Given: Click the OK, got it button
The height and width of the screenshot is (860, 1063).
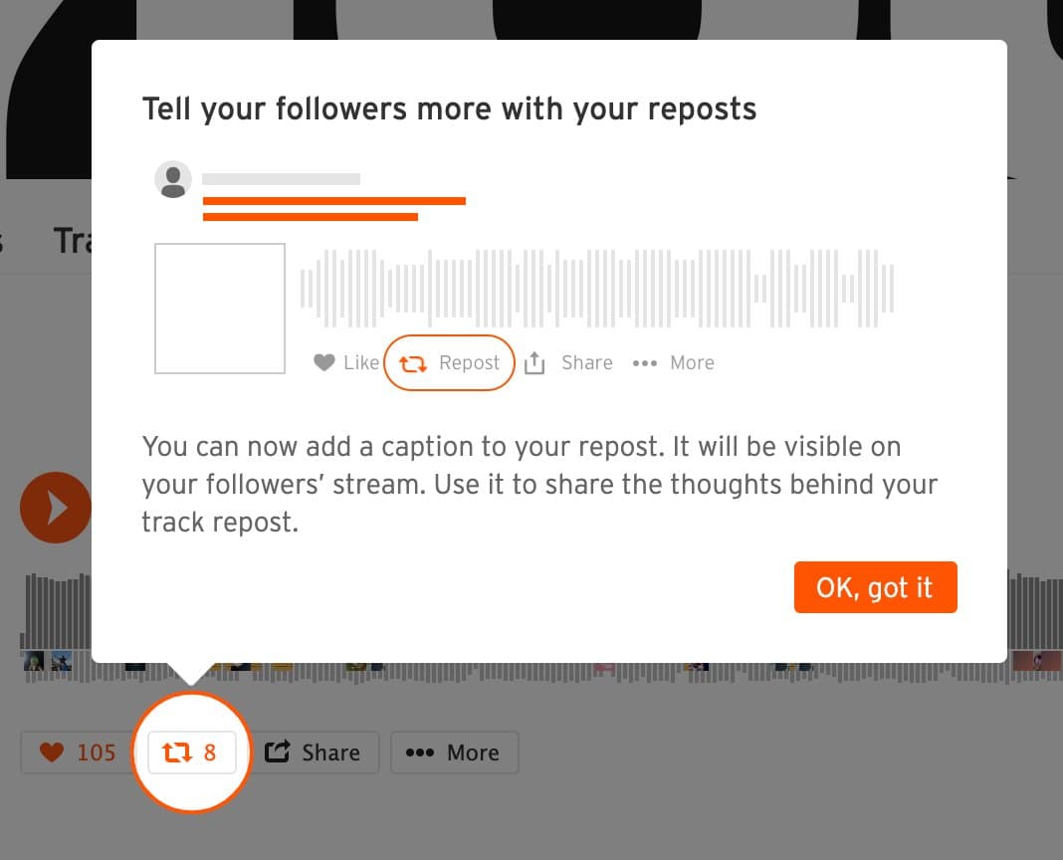Looking at the screenshot, I should pos(875,587).
